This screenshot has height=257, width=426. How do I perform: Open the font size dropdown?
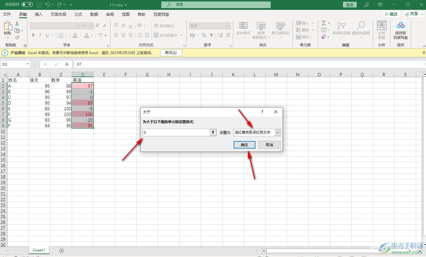92,26
